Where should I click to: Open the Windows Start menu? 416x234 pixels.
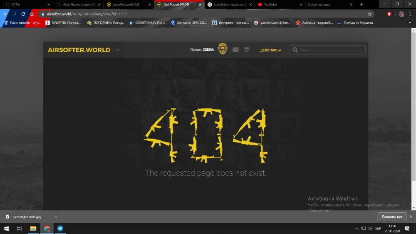(6, 229)
